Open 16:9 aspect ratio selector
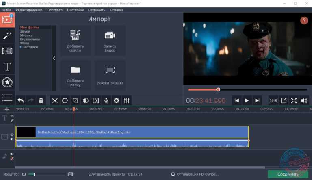Screen dimensions: 312x180 (x=273, y=100)
